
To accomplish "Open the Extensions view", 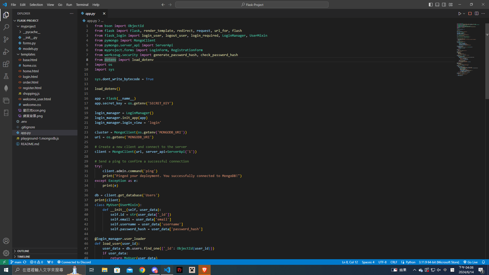I will (6, 64).
